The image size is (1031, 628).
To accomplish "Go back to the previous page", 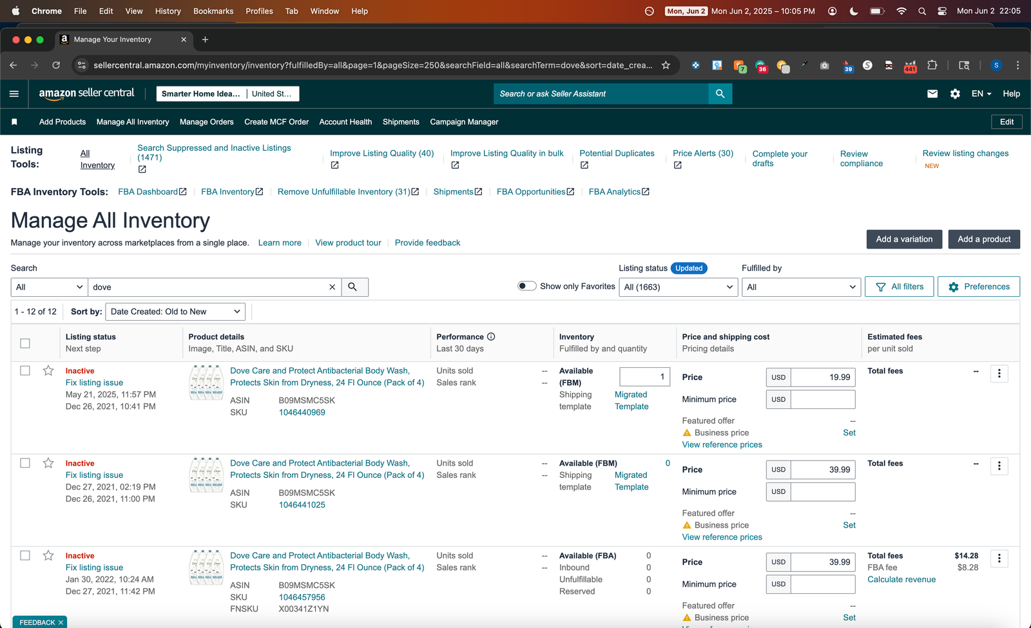I will (14, 65).
